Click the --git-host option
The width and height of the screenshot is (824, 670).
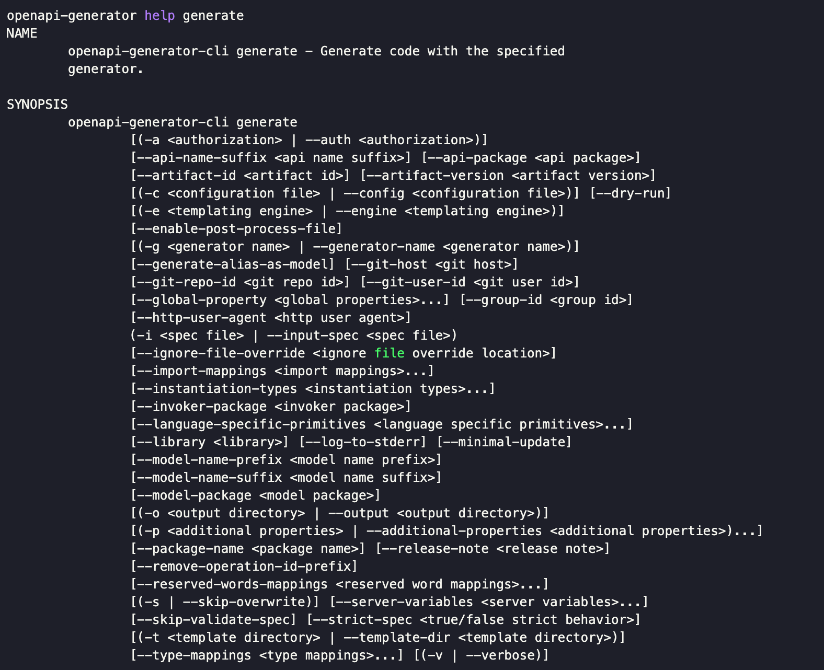pos(431,264)
